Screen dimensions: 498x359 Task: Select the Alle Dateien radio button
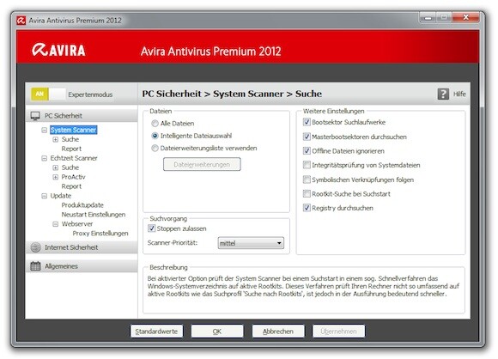[155, 124]
